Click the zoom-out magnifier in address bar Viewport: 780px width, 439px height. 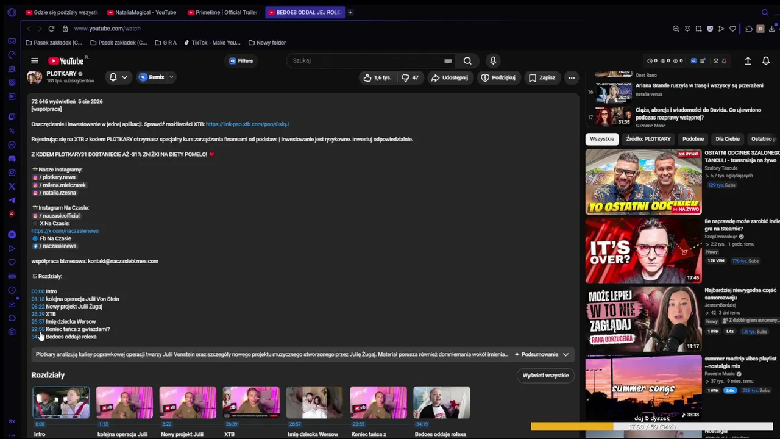coord(676,29)
